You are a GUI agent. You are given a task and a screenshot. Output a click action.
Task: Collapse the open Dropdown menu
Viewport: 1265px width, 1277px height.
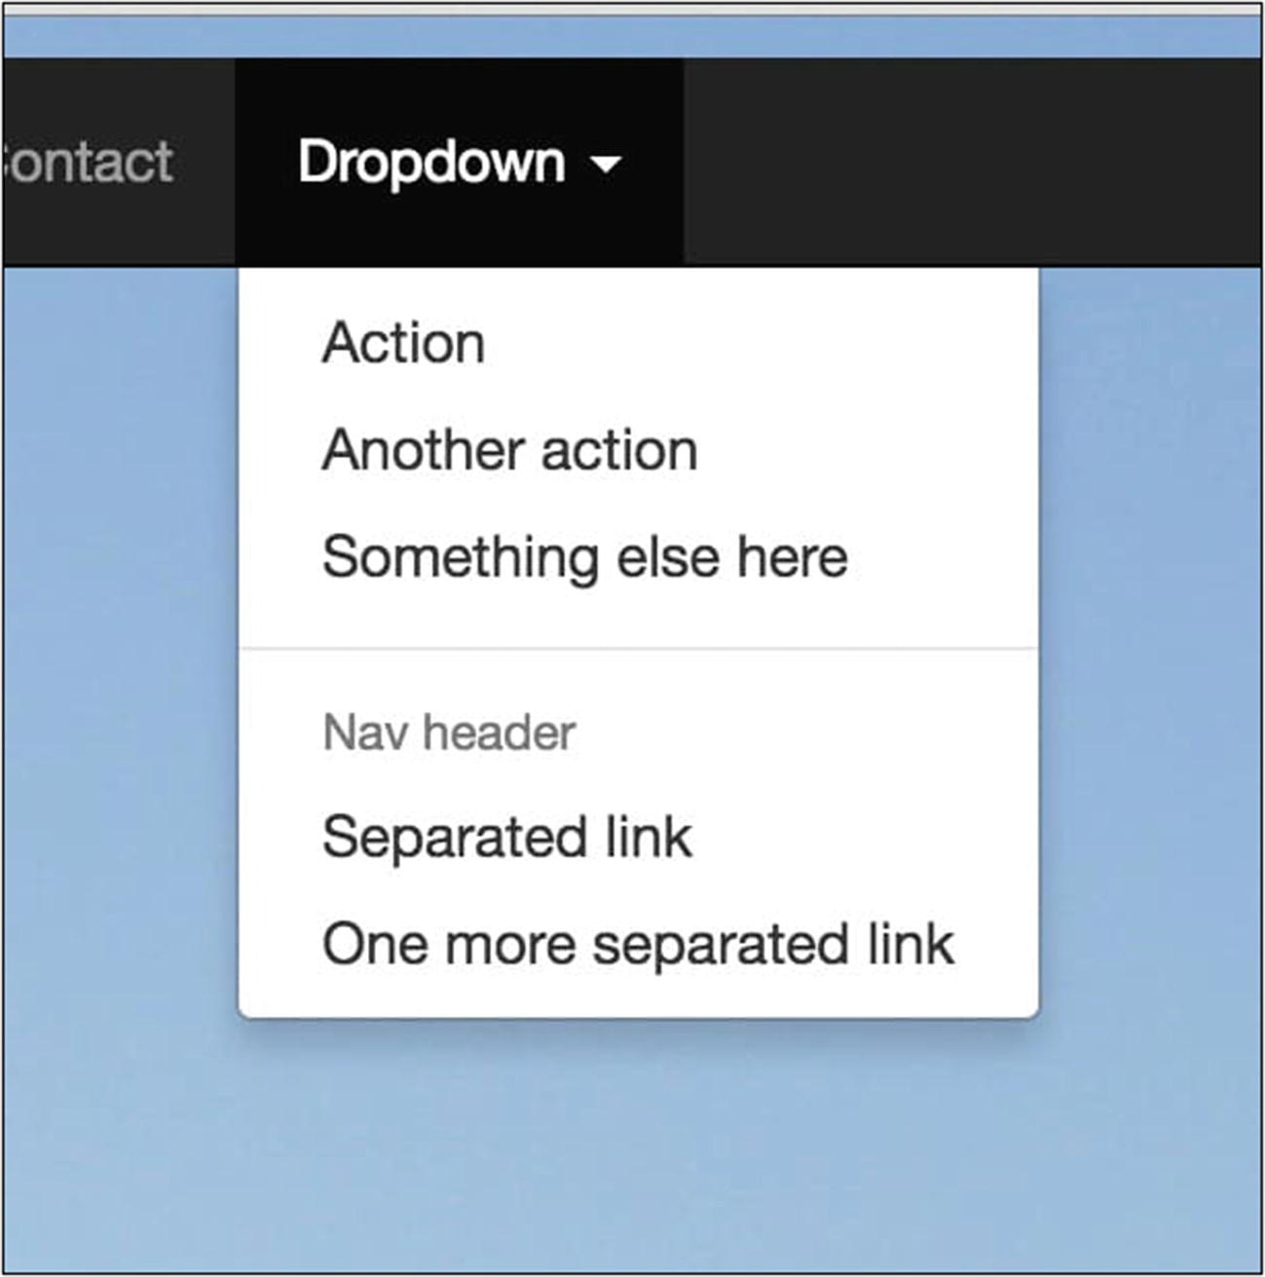click(x=459, y=162)
